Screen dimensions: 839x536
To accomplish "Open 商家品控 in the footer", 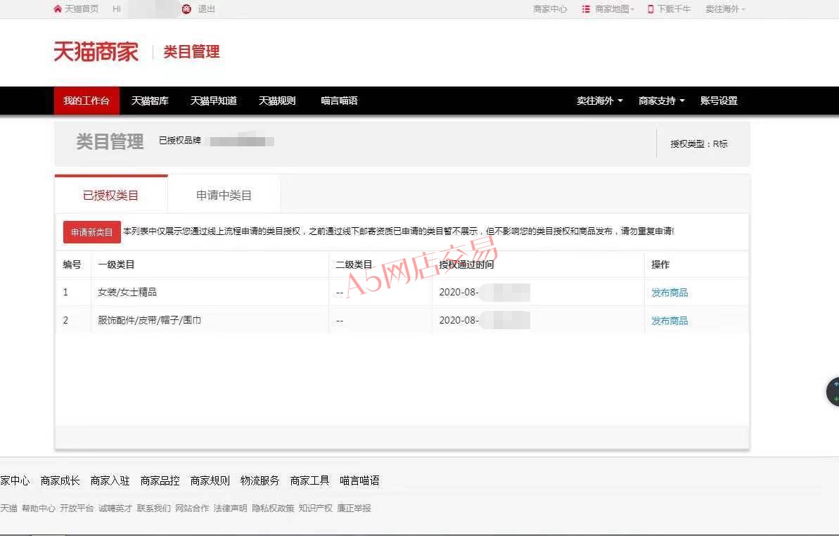I will pyautogui.click(x=160, y=481).
